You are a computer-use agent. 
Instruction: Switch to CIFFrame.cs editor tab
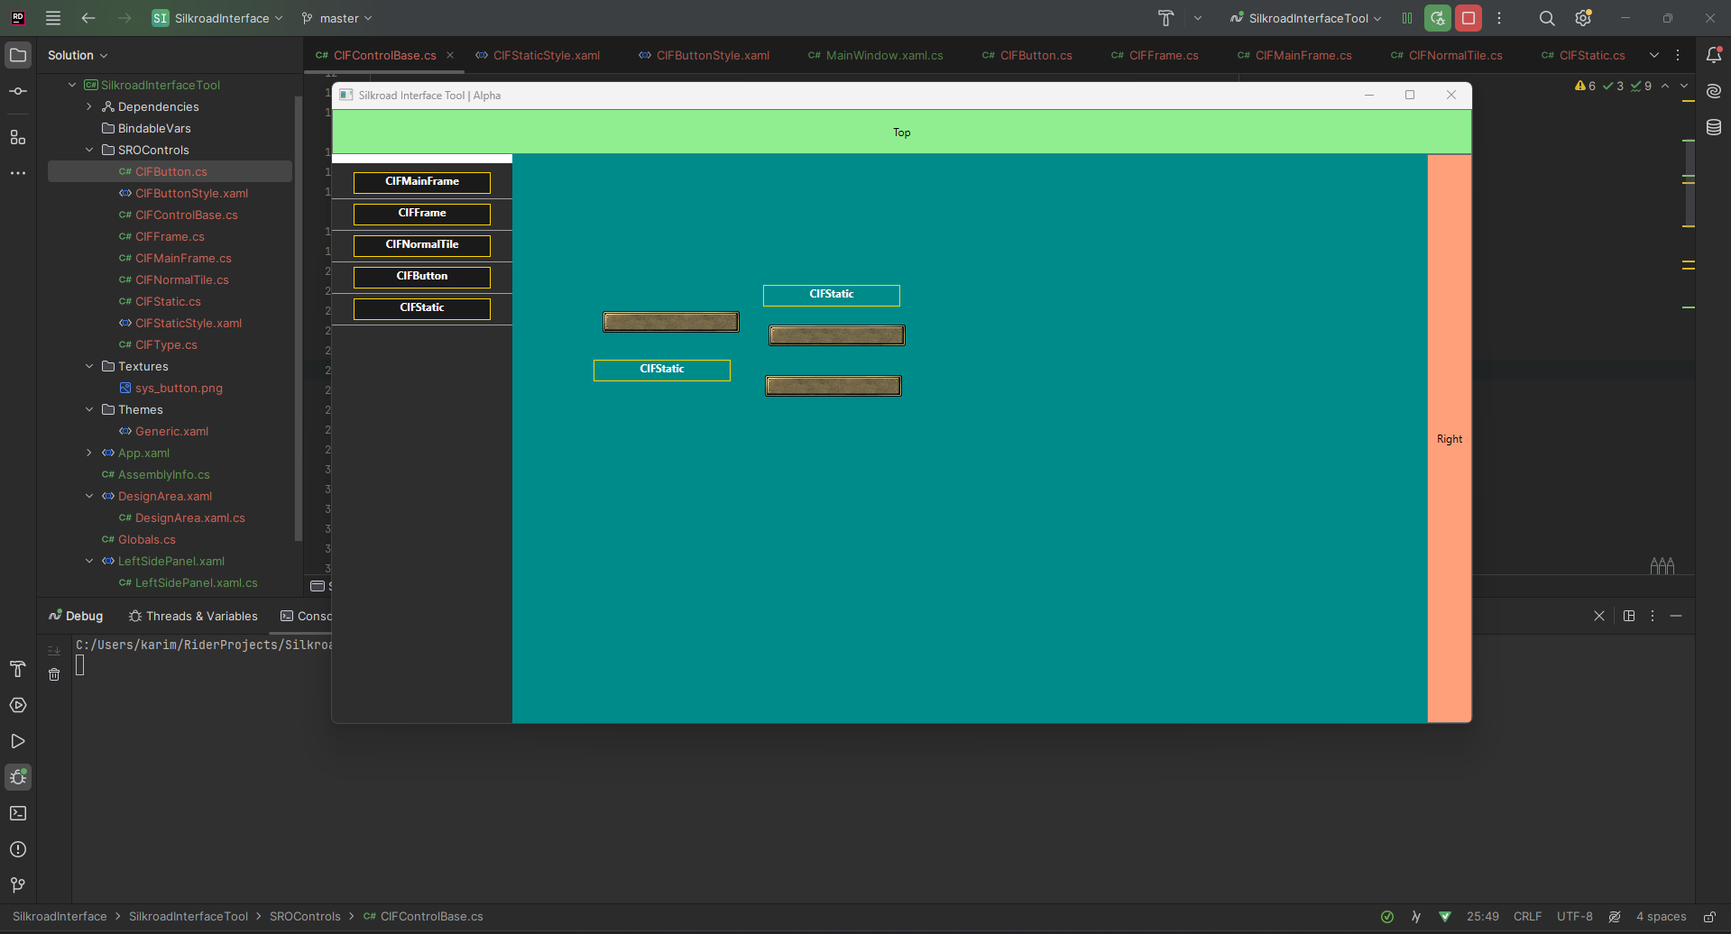pos(1156,55)
